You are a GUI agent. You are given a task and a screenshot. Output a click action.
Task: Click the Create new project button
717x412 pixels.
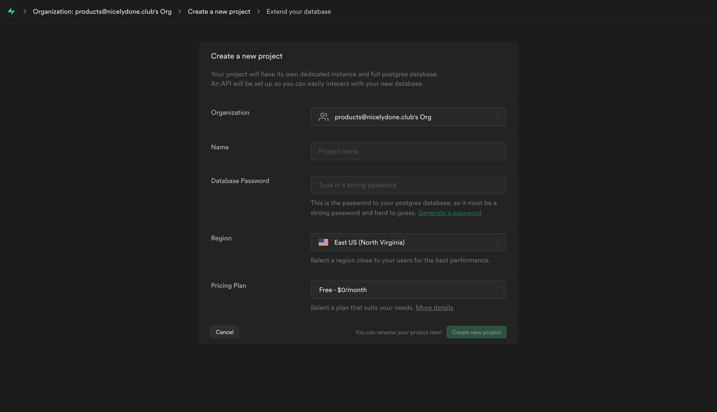click(x=476, y=332)
